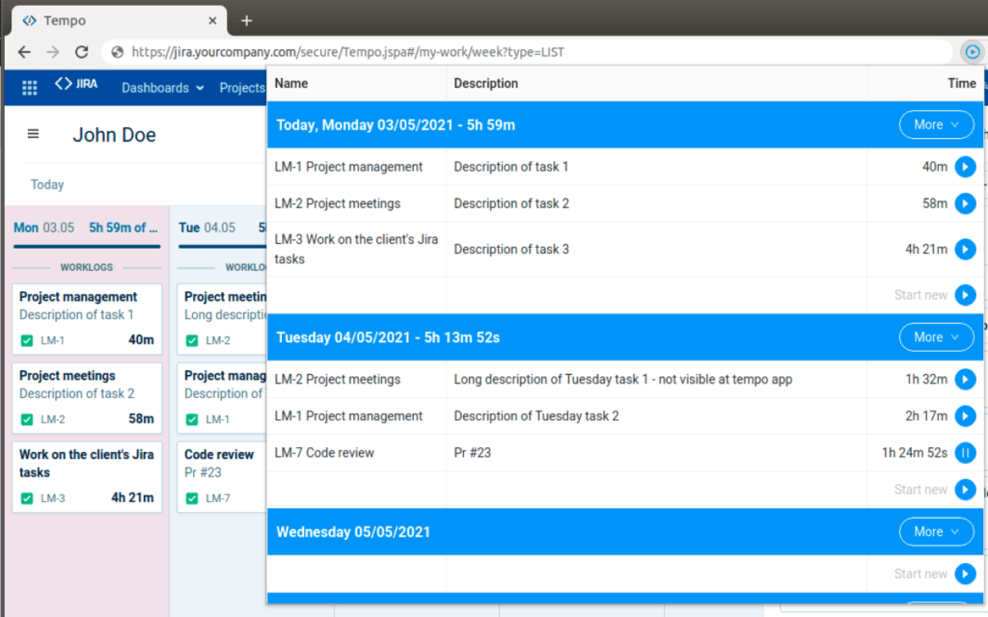Expand the More dropdown for Tuesday 04/05/2021

936,337
